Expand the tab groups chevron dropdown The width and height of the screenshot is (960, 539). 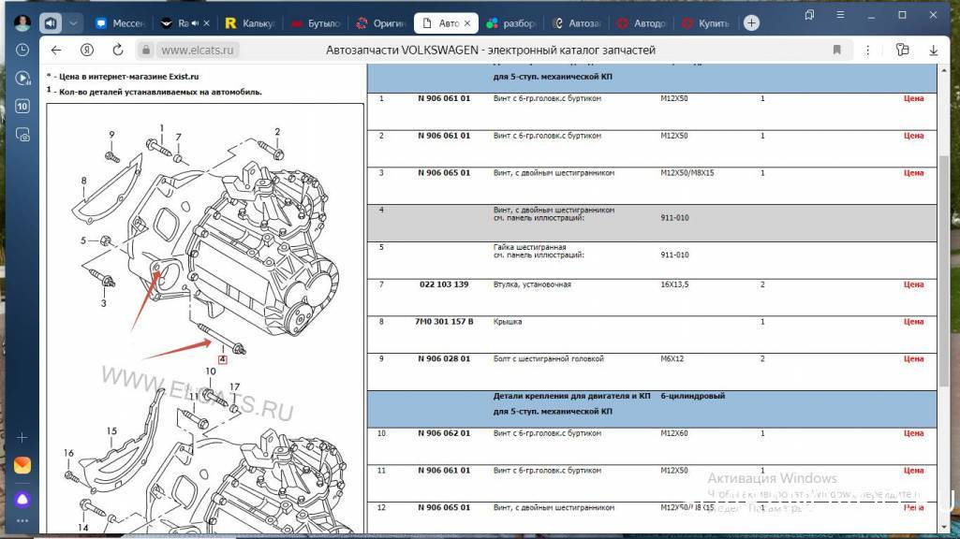click(74, 22)
